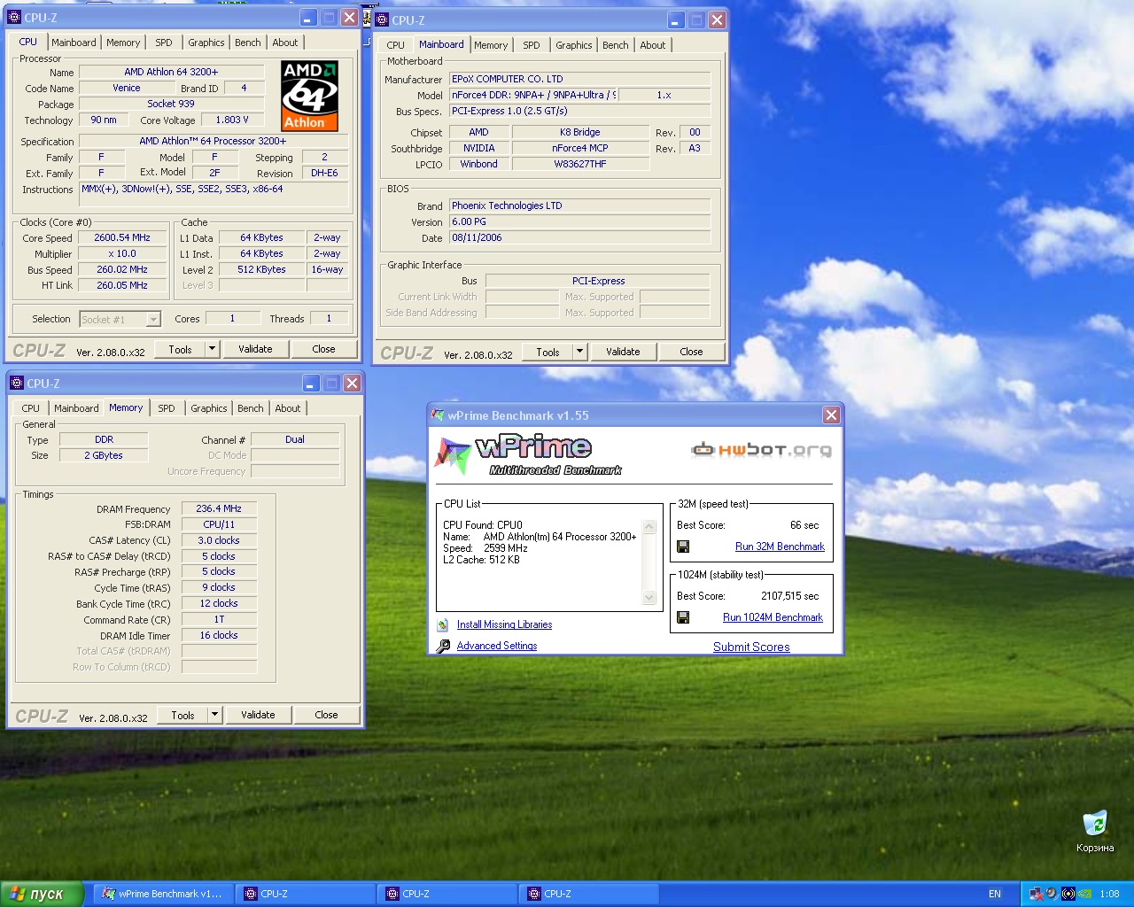Viewport: 1134px width, 907px height.
Task: Click the 1024M best score 2107,515 sec
Action: (x=789, y=596)
